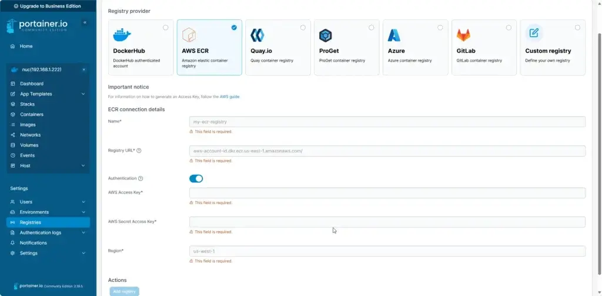The width and height of the screenshot is (602, 296).
Task: Click the Dashboard icon in sidebar
Action: pyautogui.click(x=13, y=83)
